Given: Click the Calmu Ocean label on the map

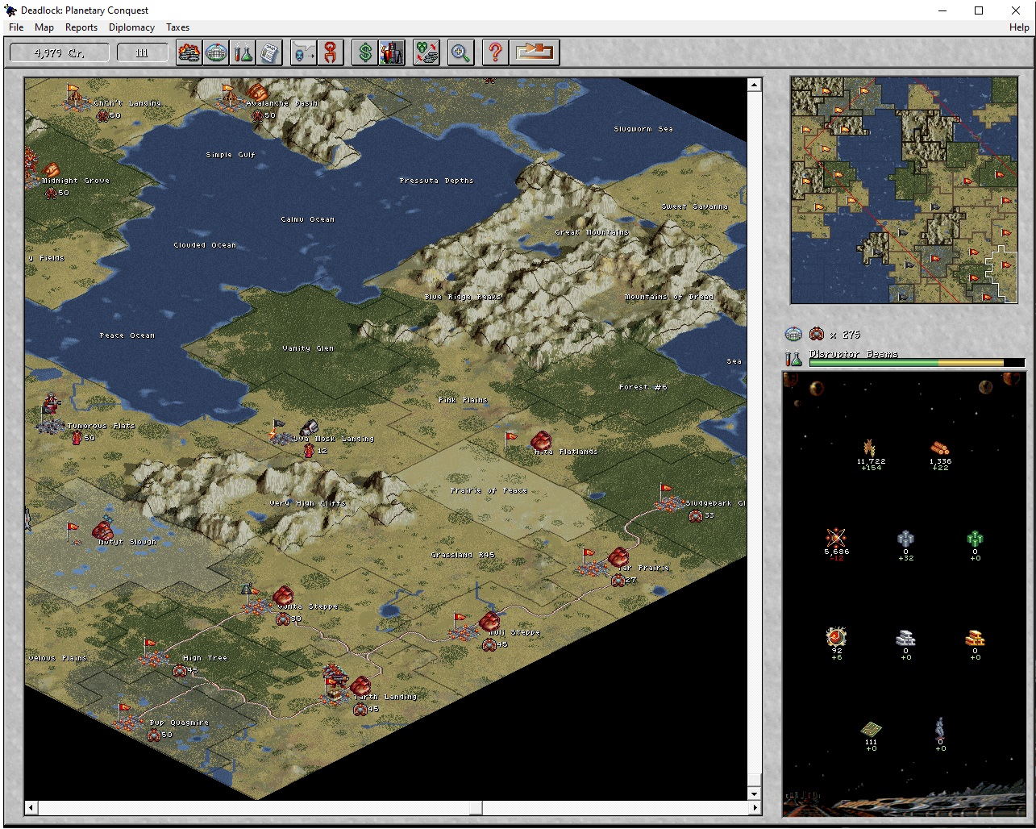Looking at the screenshot, I should coord(307,219).
